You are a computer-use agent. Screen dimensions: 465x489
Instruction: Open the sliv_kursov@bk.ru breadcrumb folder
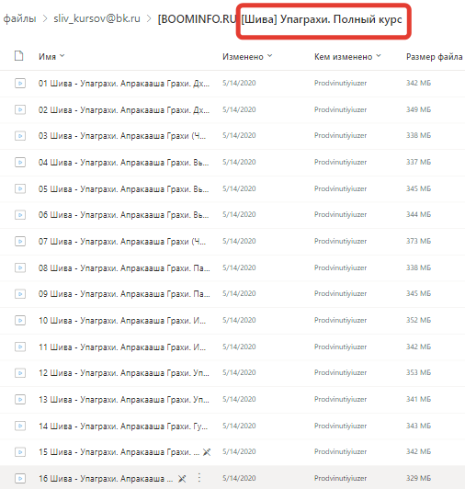(x=96, y=18)
